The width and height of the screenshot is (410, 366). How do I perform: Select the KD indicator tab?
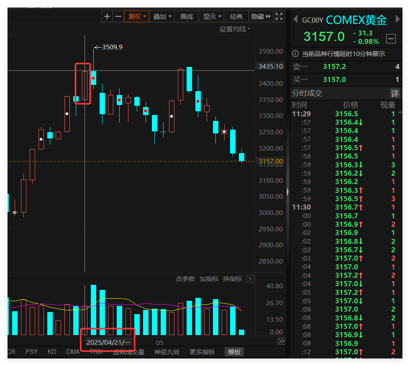point(52,352)
